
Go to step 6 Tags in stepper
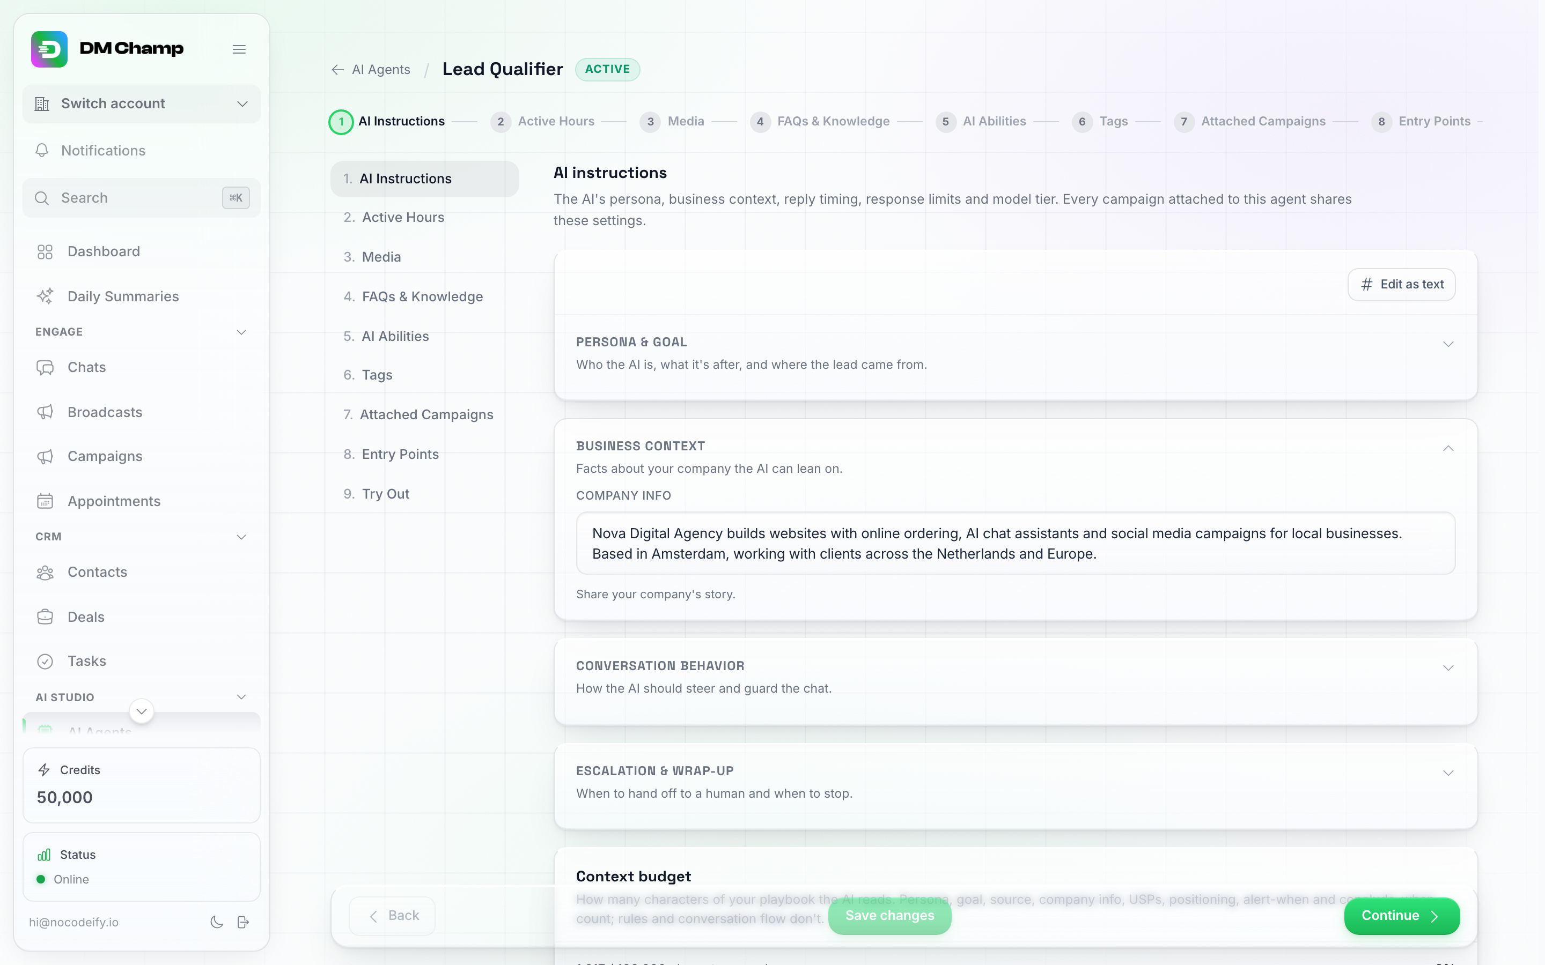tap(1100, 121)
